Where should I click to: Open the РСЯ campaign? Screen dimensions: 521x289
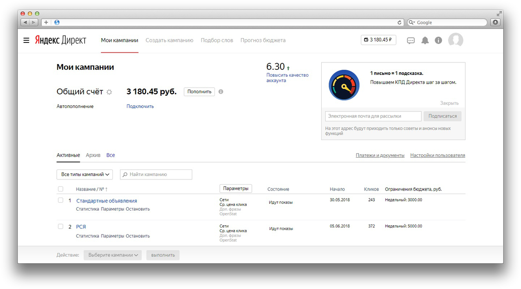pyautogui.click(x=81, y=227)
